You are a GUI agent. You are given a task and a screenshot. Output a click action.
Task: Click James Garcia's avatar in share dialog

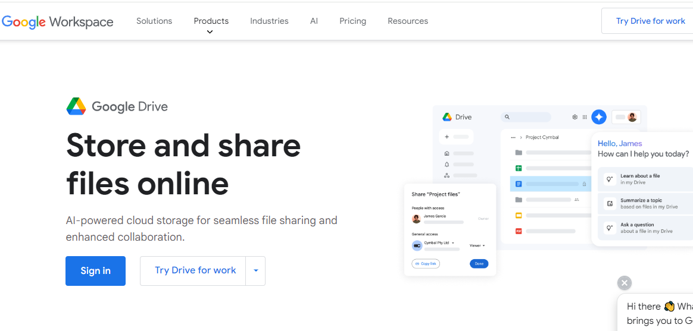(x=416, y=219)
